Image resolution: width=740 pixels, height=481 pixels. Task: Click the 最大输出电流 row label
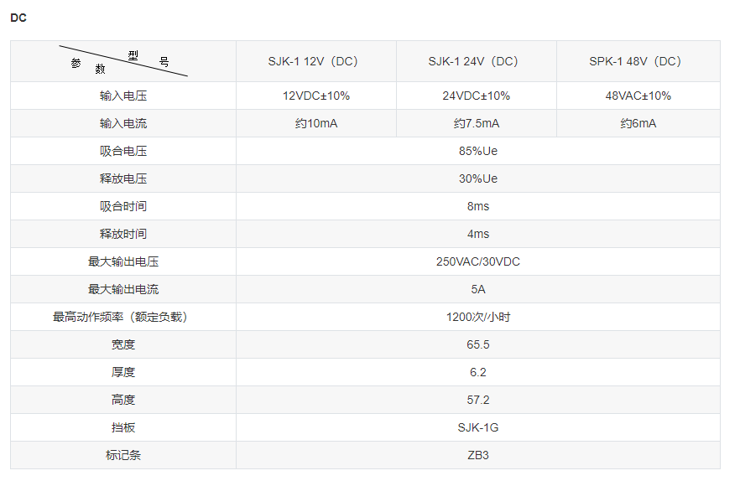(122, 289)
